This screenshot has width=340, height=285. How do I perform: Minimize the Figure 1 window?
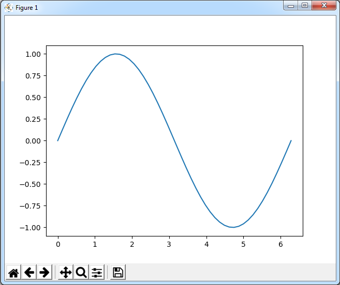coord(291,6)
